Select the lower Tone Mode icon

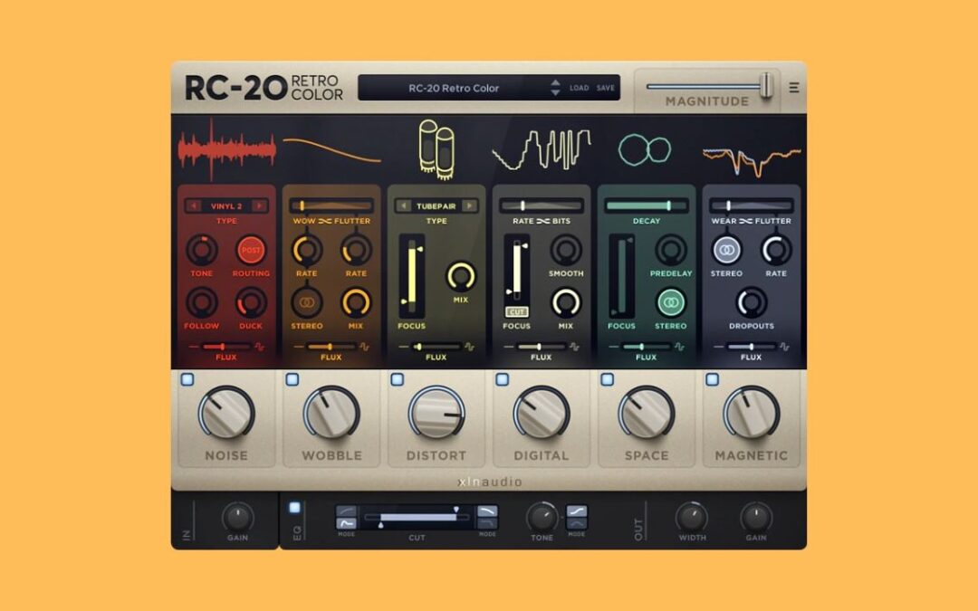pyautogui.click(x=576, y=523)
